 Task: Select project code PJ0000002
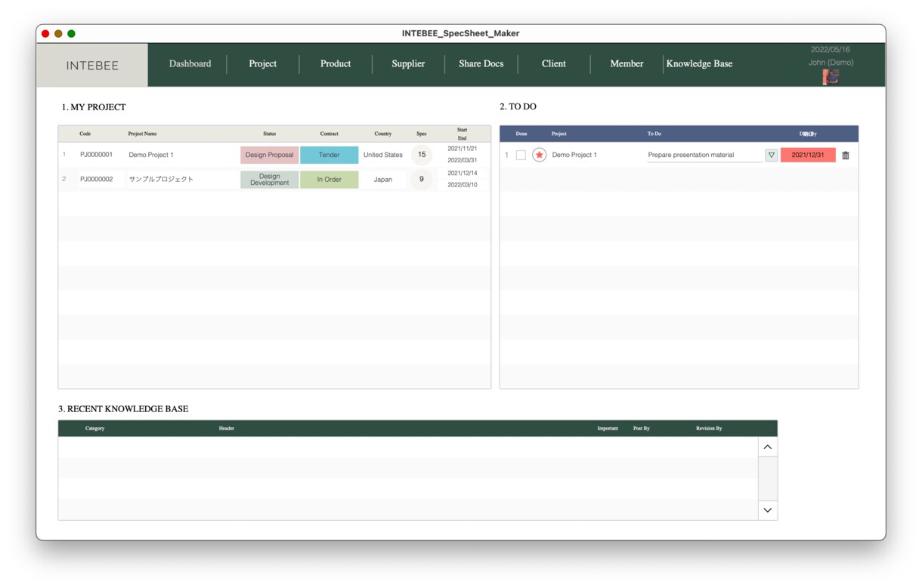(96, 179)
